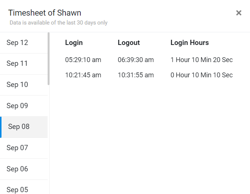Click the 0 Hour 10 Min 10 Sec duration

pyautogui.click(x=202, y=75)
